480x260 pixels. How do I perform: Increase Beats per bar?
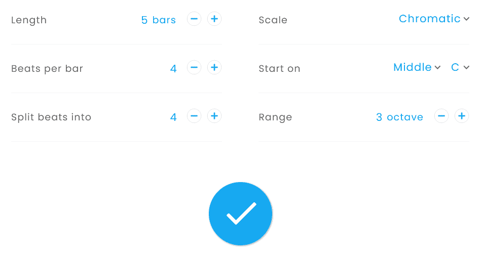coord(214,68)
